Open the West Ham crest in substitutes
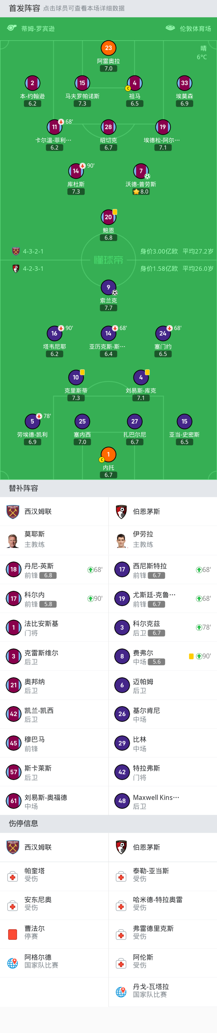The width and height of the screenshot is (217, 1033). [x=13, y=511]
